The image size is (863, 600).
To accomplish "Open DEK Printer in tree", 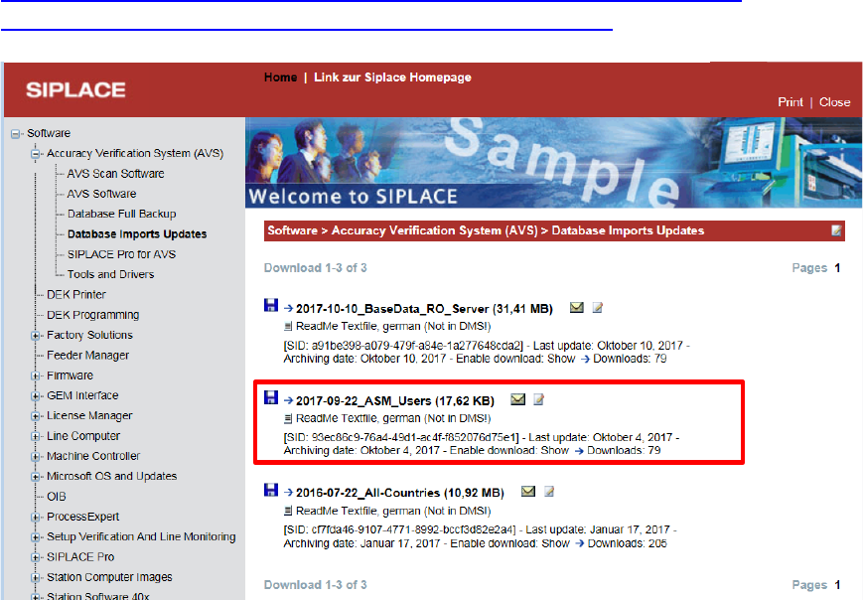I will pos(75,294).
